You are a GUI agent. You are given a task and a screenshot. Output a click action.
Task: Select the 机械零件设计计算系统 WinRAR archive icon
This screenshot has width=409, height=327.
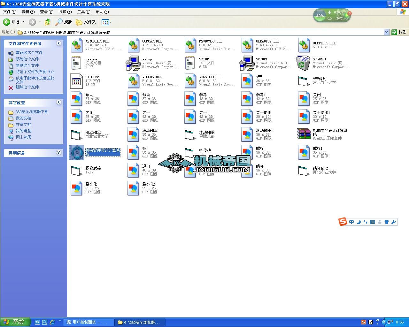(x=304, y=134)
